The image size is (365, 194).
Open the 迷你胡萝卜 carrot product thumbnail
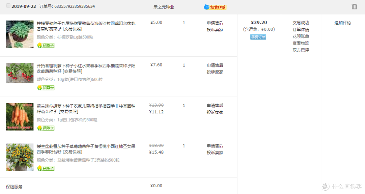pos(20,117)
